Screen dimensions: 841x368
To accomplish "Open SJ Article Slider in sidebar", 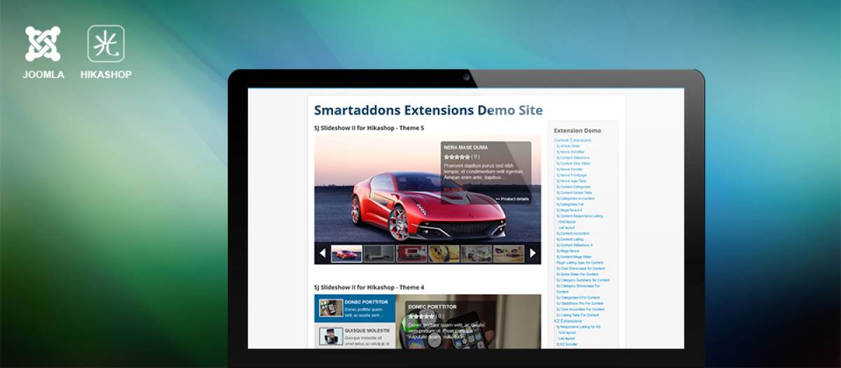I will 568,146.
